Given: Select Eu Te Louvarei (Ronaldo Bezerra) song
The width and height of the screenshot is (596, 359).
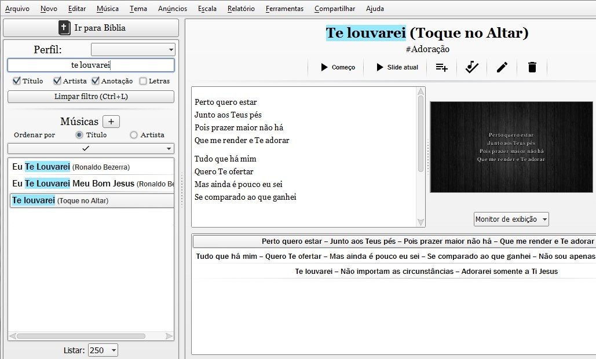Looking at the screenshot, I should pos(92,167).
